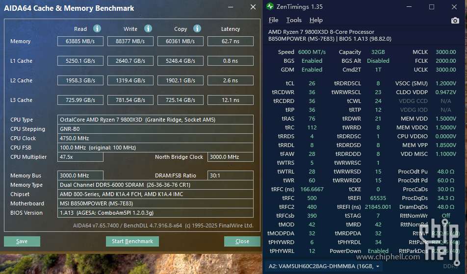Select the Memory Latency result field
467x274 pixels.
tap(230, 42)
